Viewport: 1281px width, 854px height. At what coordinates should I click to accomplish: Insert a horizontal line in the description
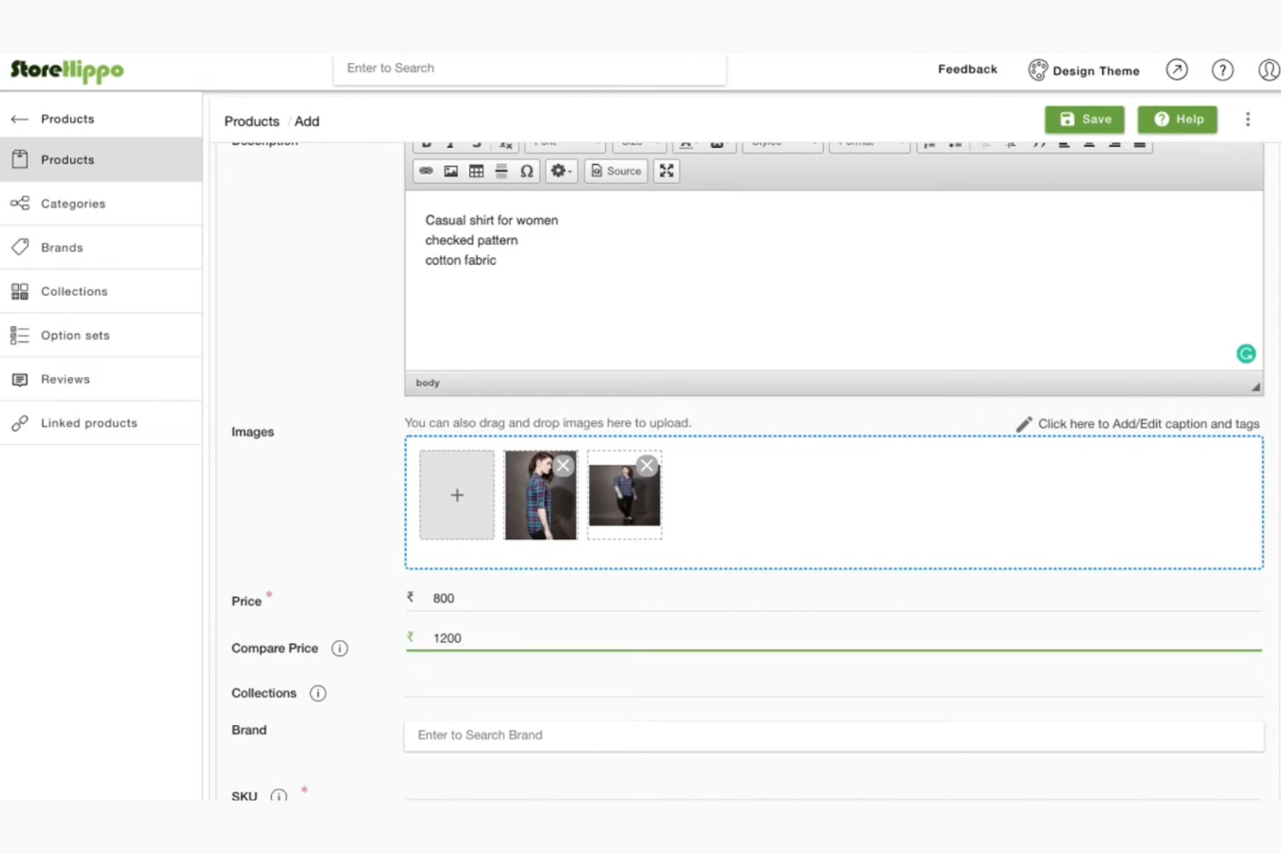coord(501,170)
